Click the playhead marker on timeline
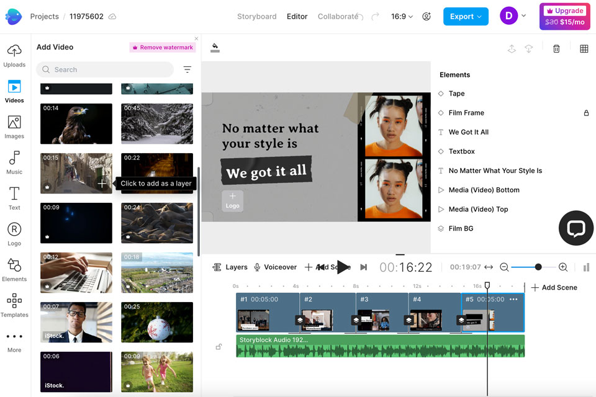This screenshot has width=596, height=397. click(487, 285)
